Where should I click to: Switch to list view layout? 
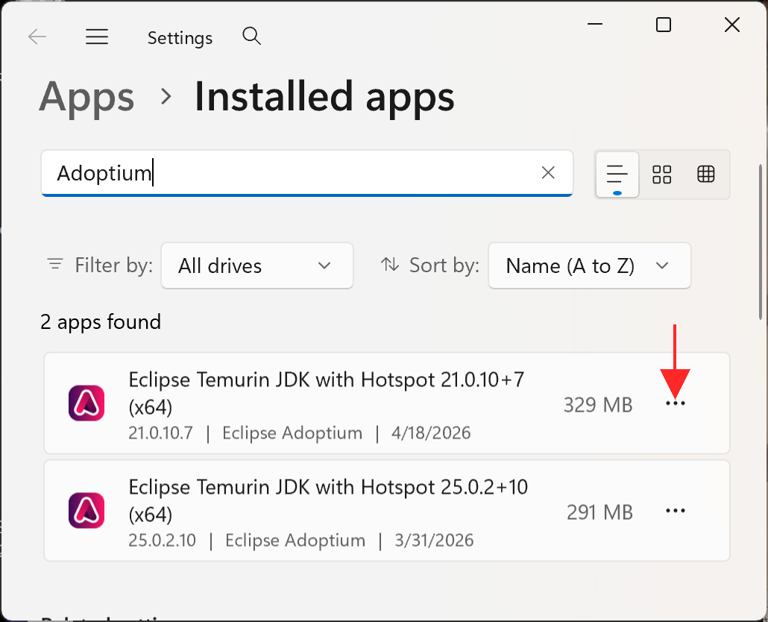point(617,175)
